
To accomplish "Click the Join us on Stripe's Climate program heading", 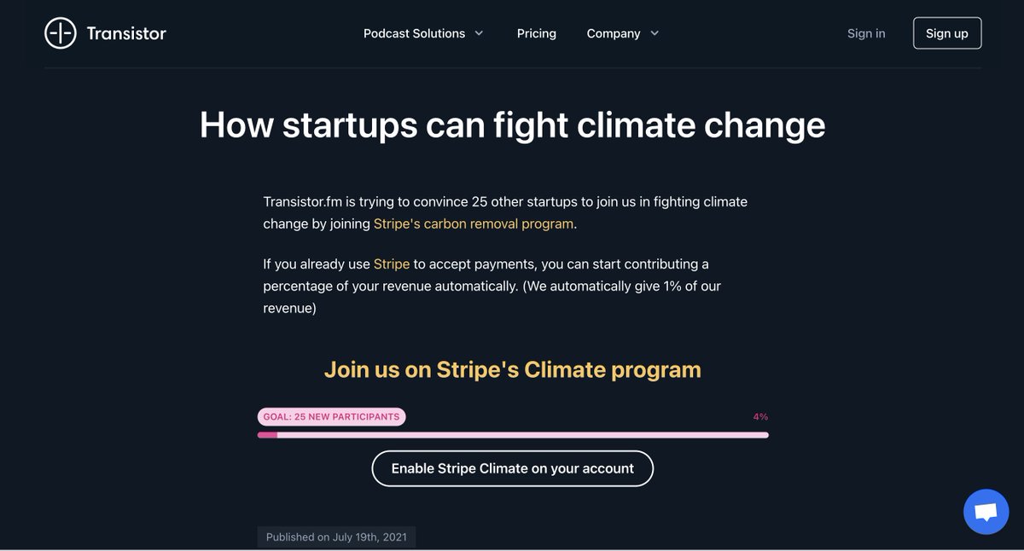I will (512, 369).
